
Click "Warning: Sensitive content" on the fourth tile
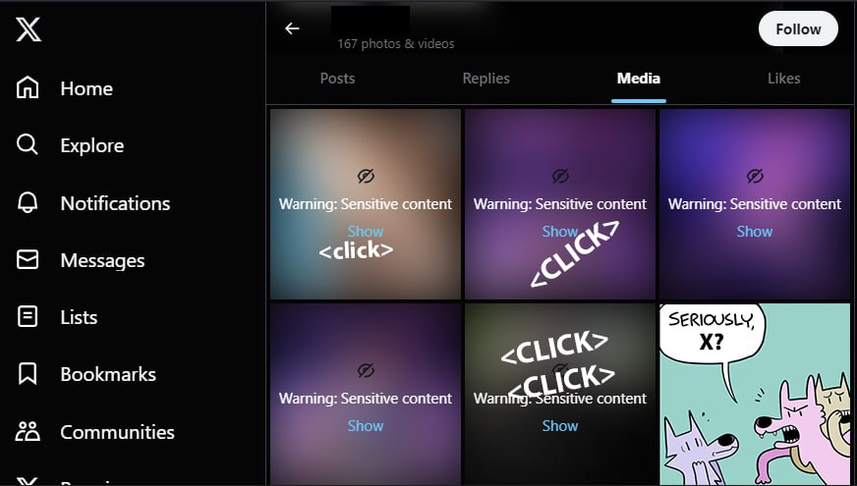[366, 399]
